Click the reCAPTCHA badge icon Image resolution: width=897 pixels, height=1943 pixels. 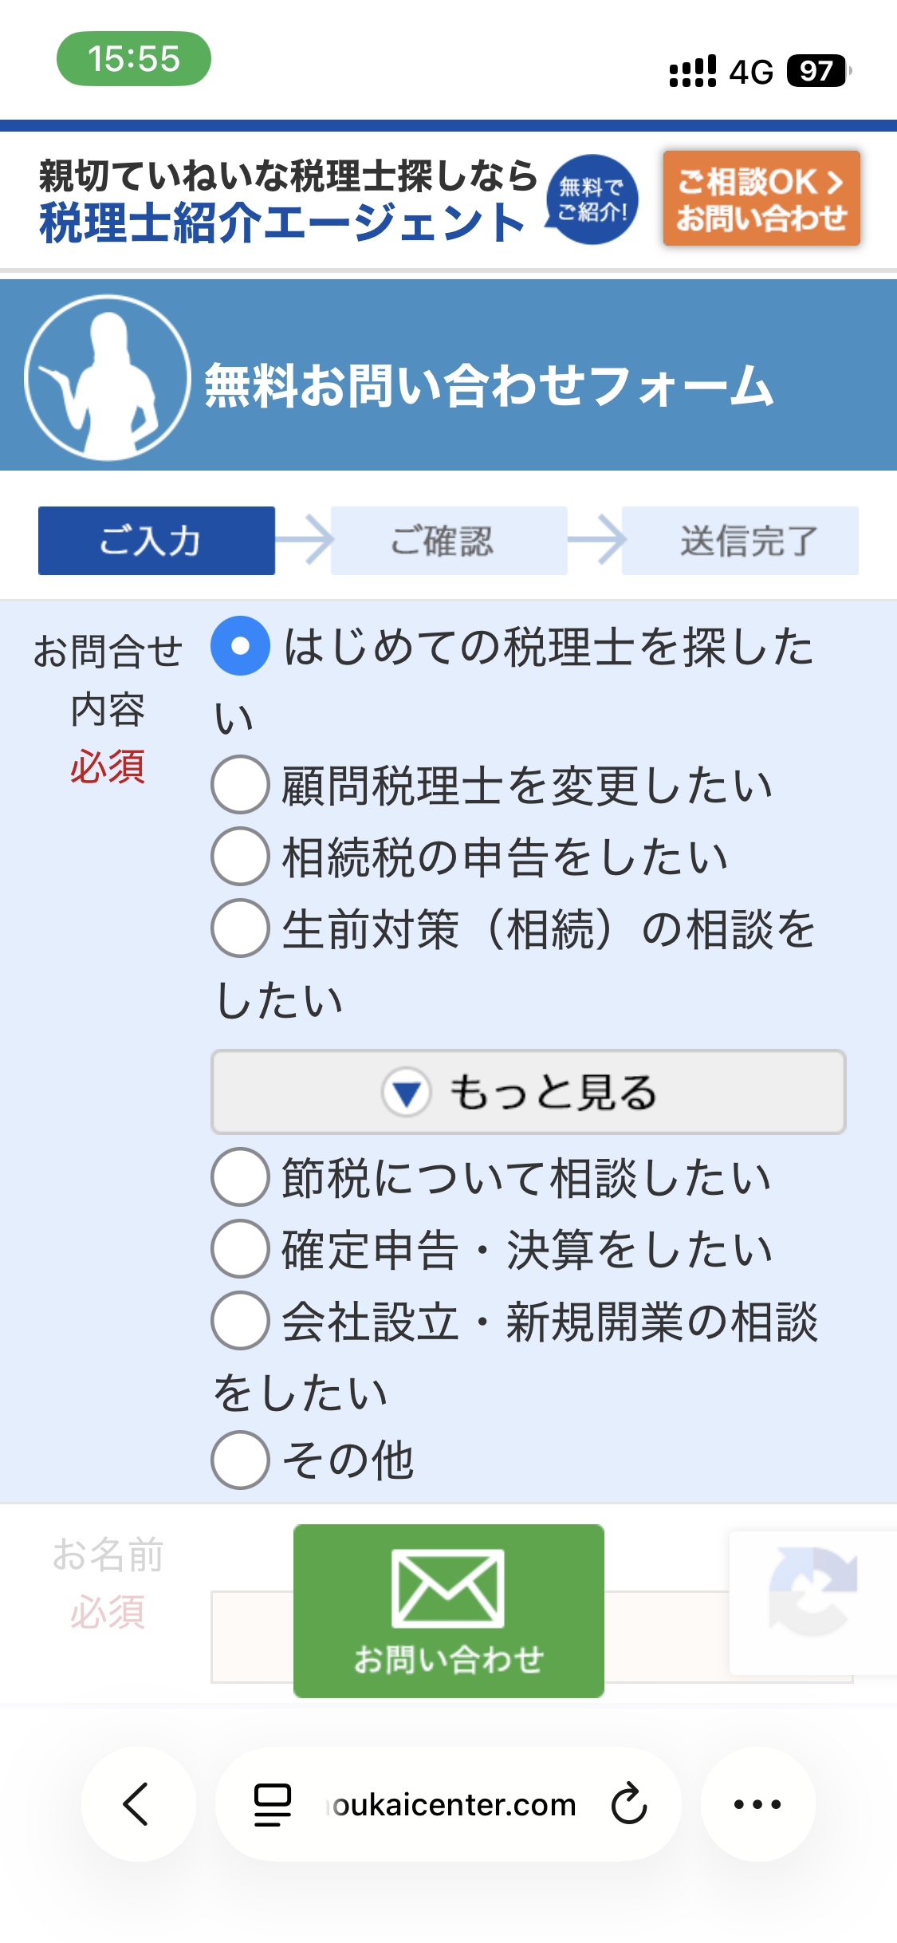[x=812, y=1602]
